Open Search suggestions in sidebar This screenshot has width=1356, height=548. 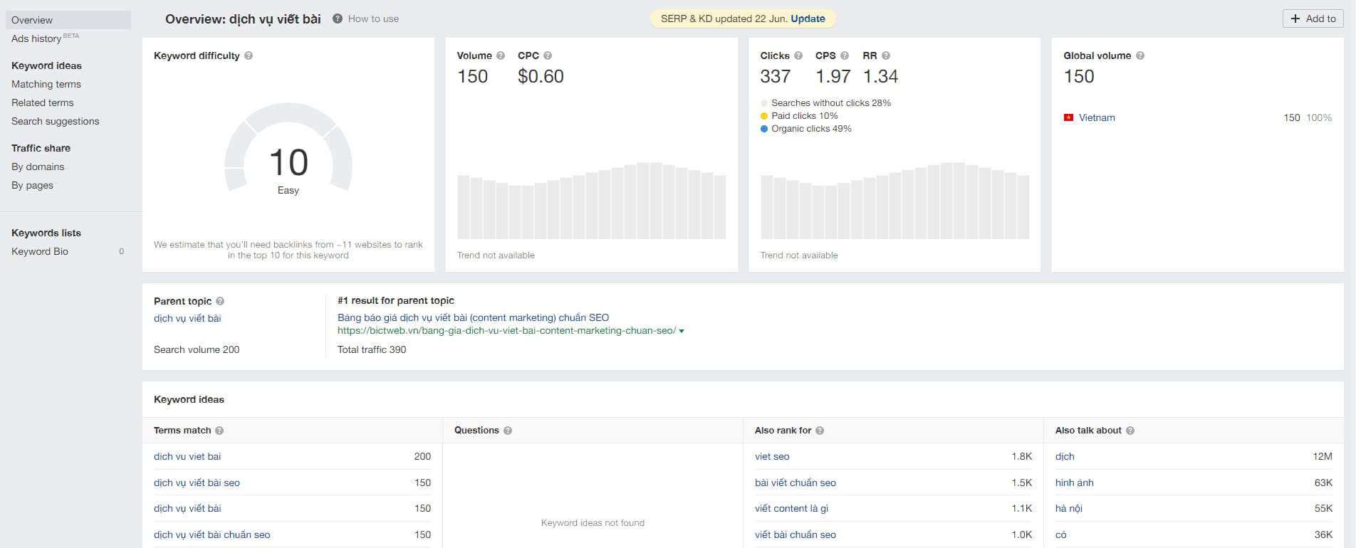55,121
